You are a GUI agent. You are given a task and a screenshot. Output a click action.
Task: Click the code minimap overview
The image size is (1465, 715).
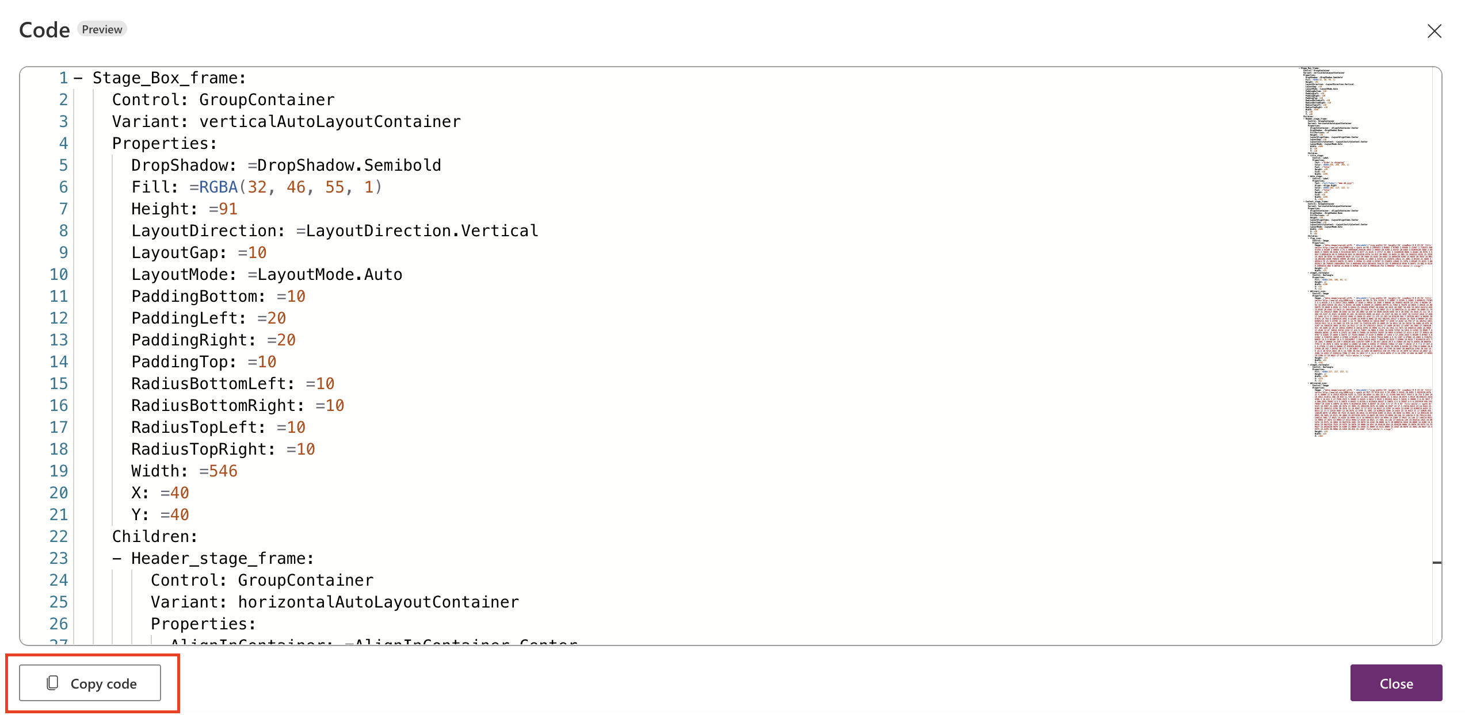1367,253
